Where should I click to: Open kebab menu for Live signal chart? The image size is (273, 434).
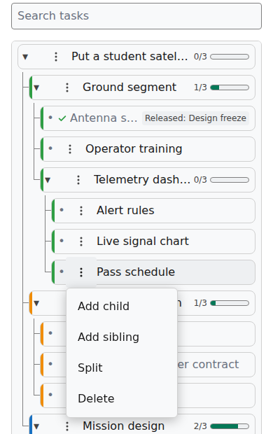(x=81, y=241)
